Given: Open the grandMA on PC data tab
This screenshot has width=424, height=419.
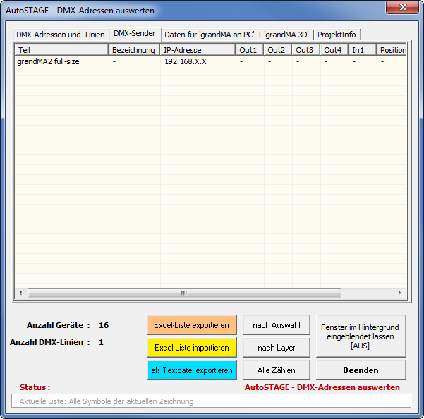Looking at the screenshot, I should 236,35.
